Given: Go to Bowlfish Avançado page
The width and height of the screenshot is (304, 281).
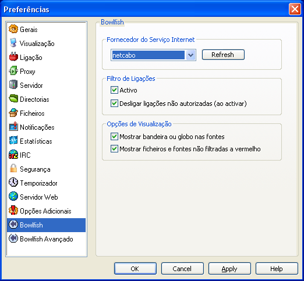Looking at the screenshot, I should pyautogui.click(x=46, y=239).
